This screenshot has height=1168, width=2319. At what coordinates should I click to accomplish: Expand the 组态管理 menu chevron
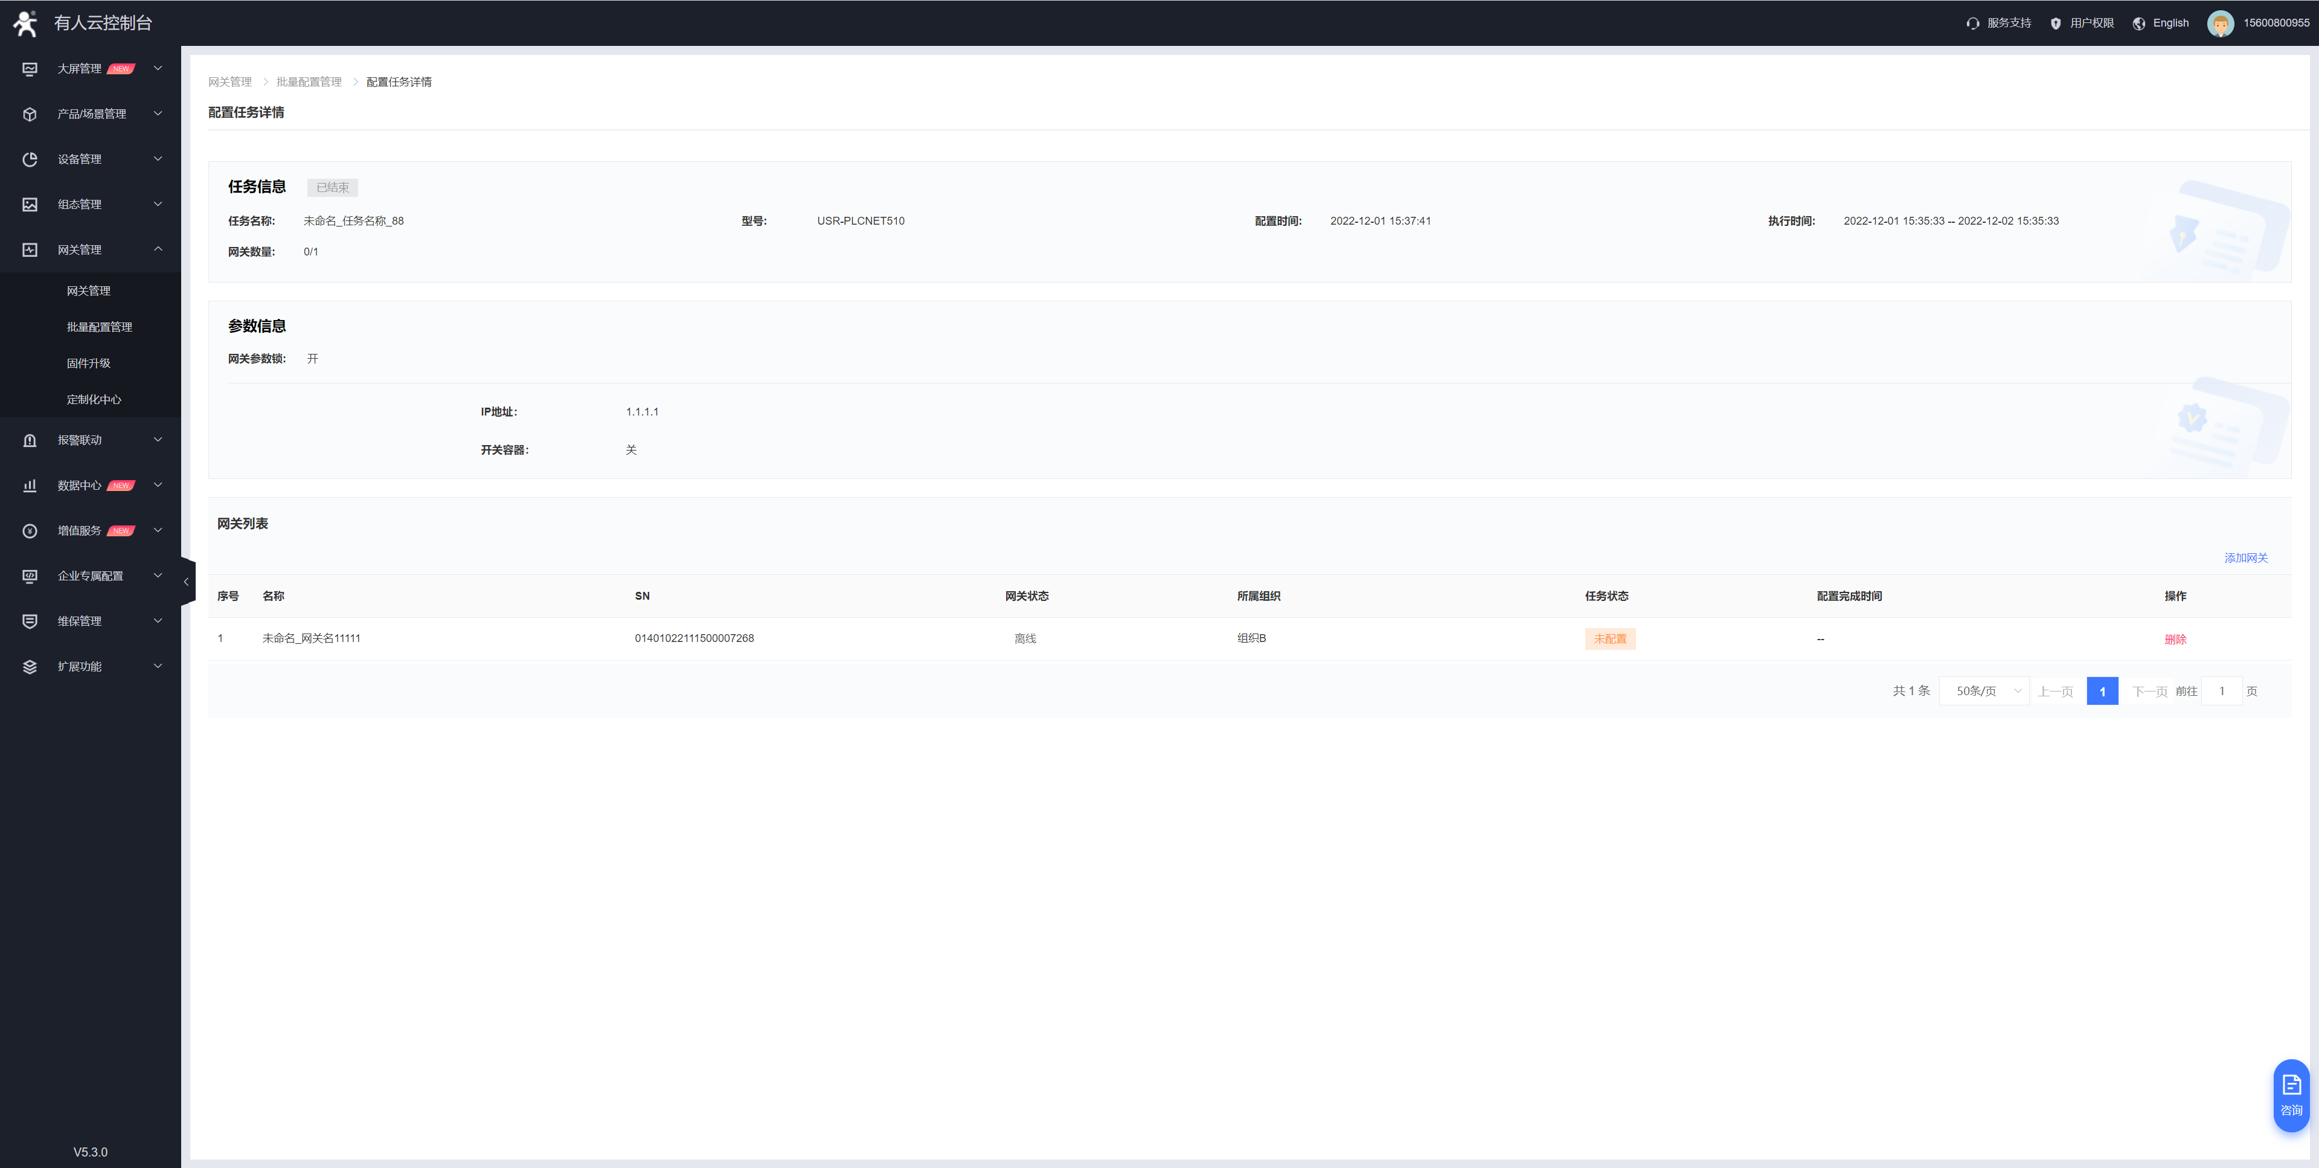click(158, 204)
